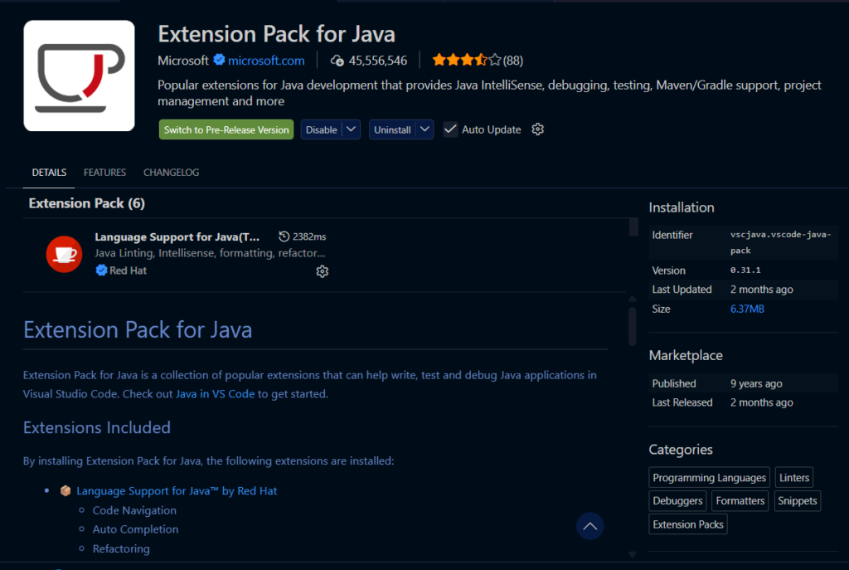Select the Linters category tag
The height and width of the screenshot is (570, 849).
pos(793,477)
